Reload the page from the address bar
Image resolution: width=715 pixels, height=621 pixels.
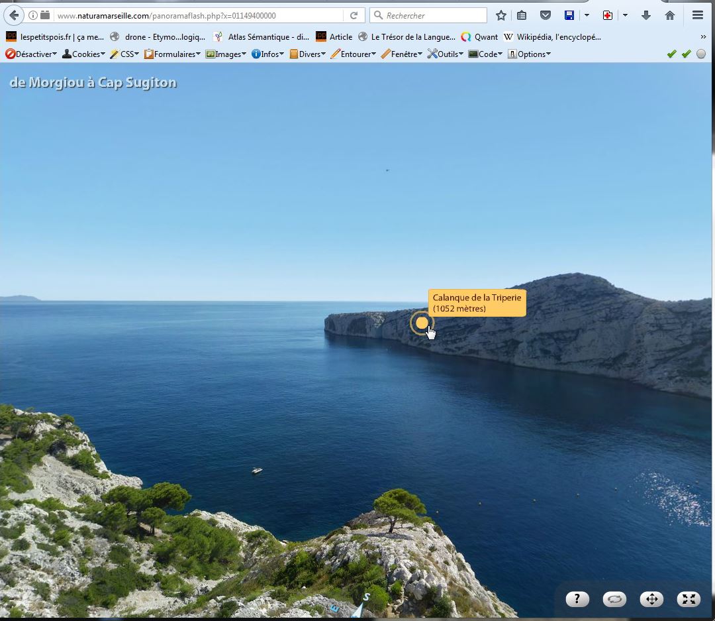(354, 15)
